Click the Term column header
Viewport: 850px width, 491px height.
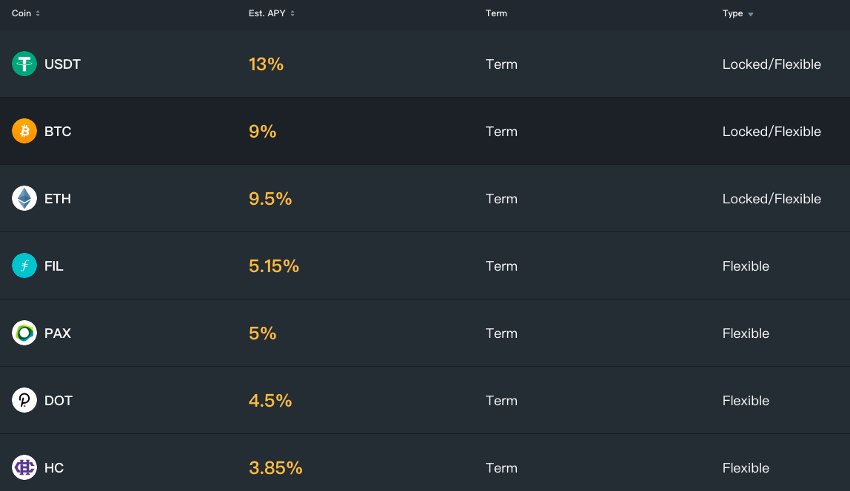coord(496,13)
